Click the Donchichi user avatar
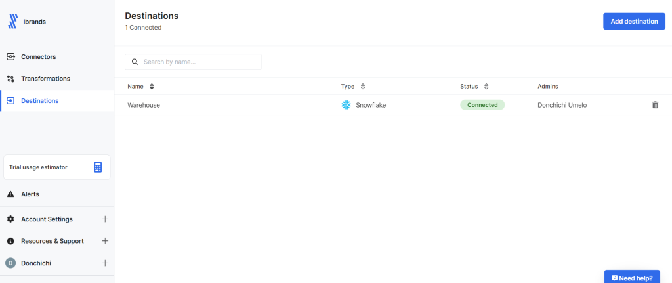Viewport: 672px width, 283px height. click(x=10, y=263)
